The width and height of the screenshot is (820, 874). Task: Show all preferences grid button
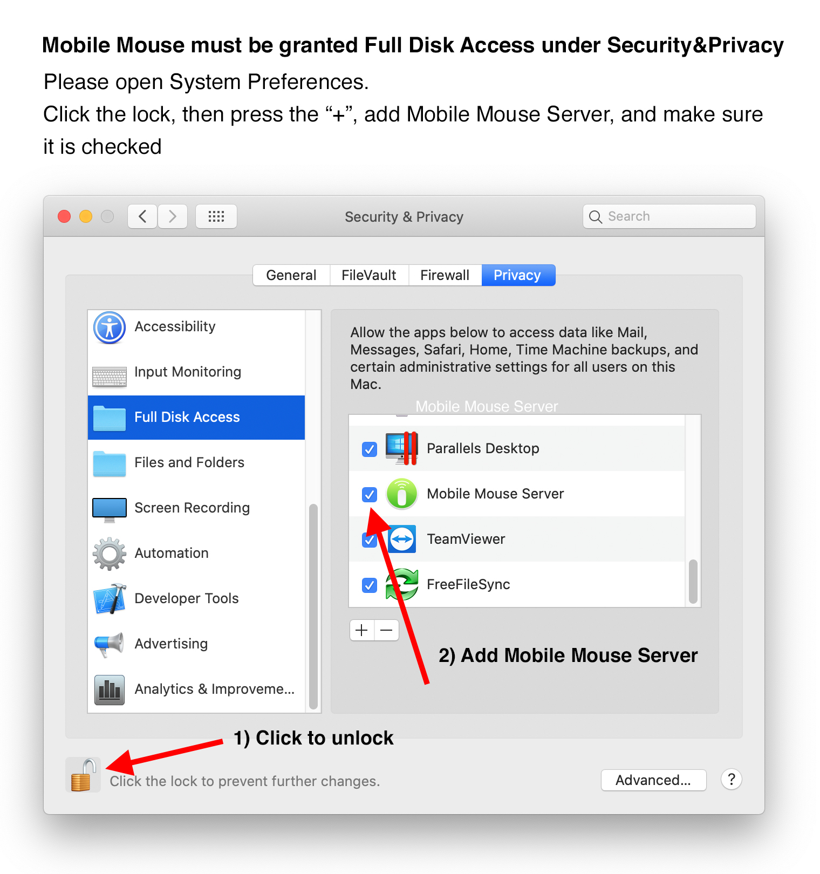click(x=216, y=216)
